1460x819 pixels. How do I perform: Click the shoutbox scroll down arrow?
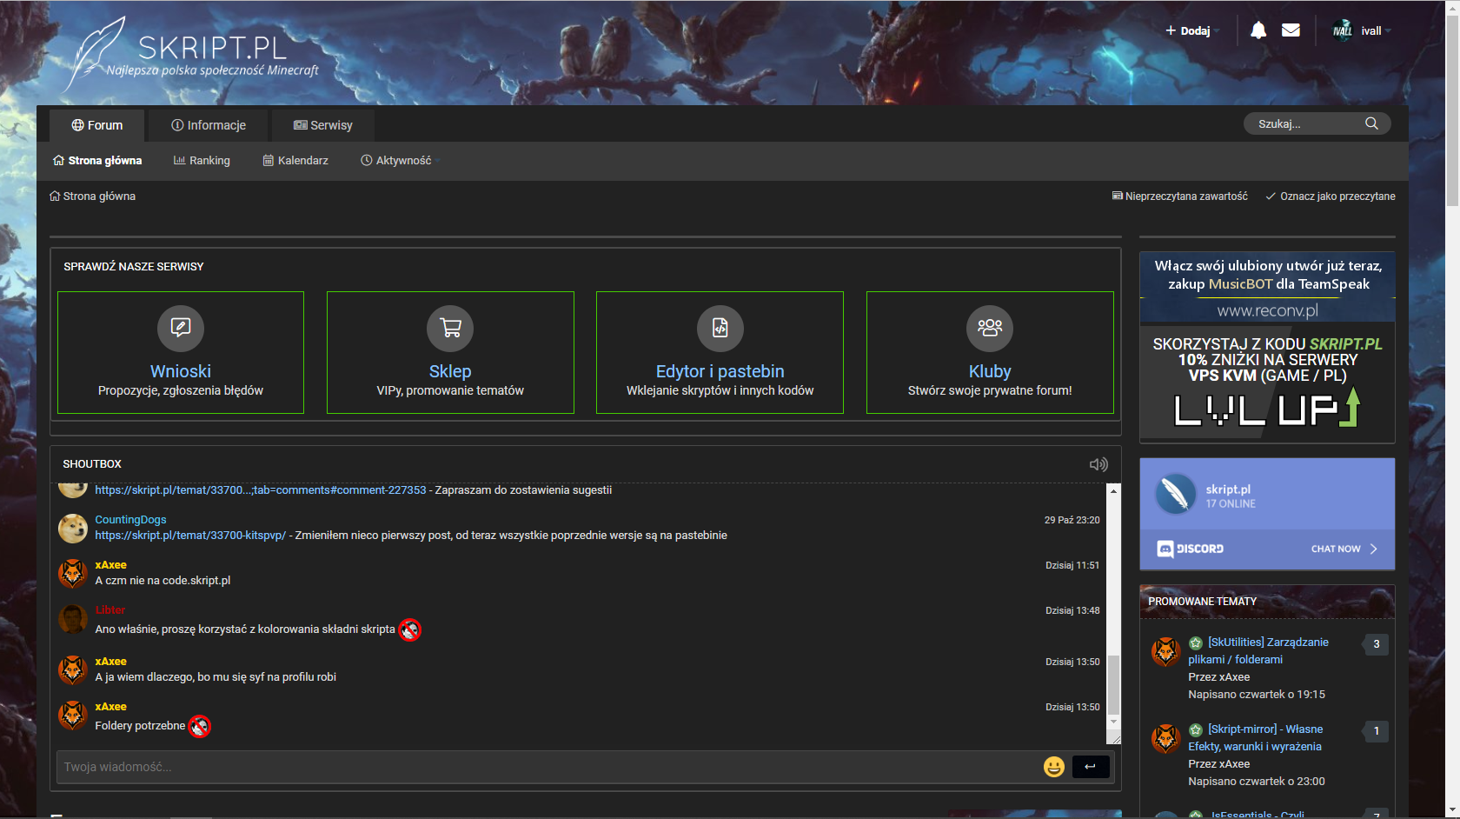click(x=1113, y=722)
